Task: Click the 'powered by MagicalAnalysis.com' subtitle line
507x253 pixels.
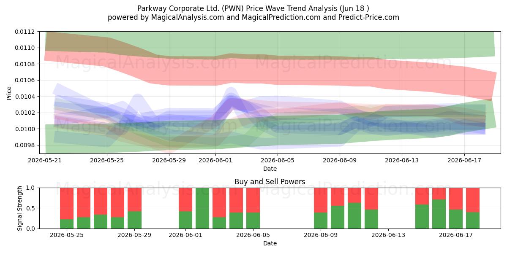Action: click(x=253, y=17)
